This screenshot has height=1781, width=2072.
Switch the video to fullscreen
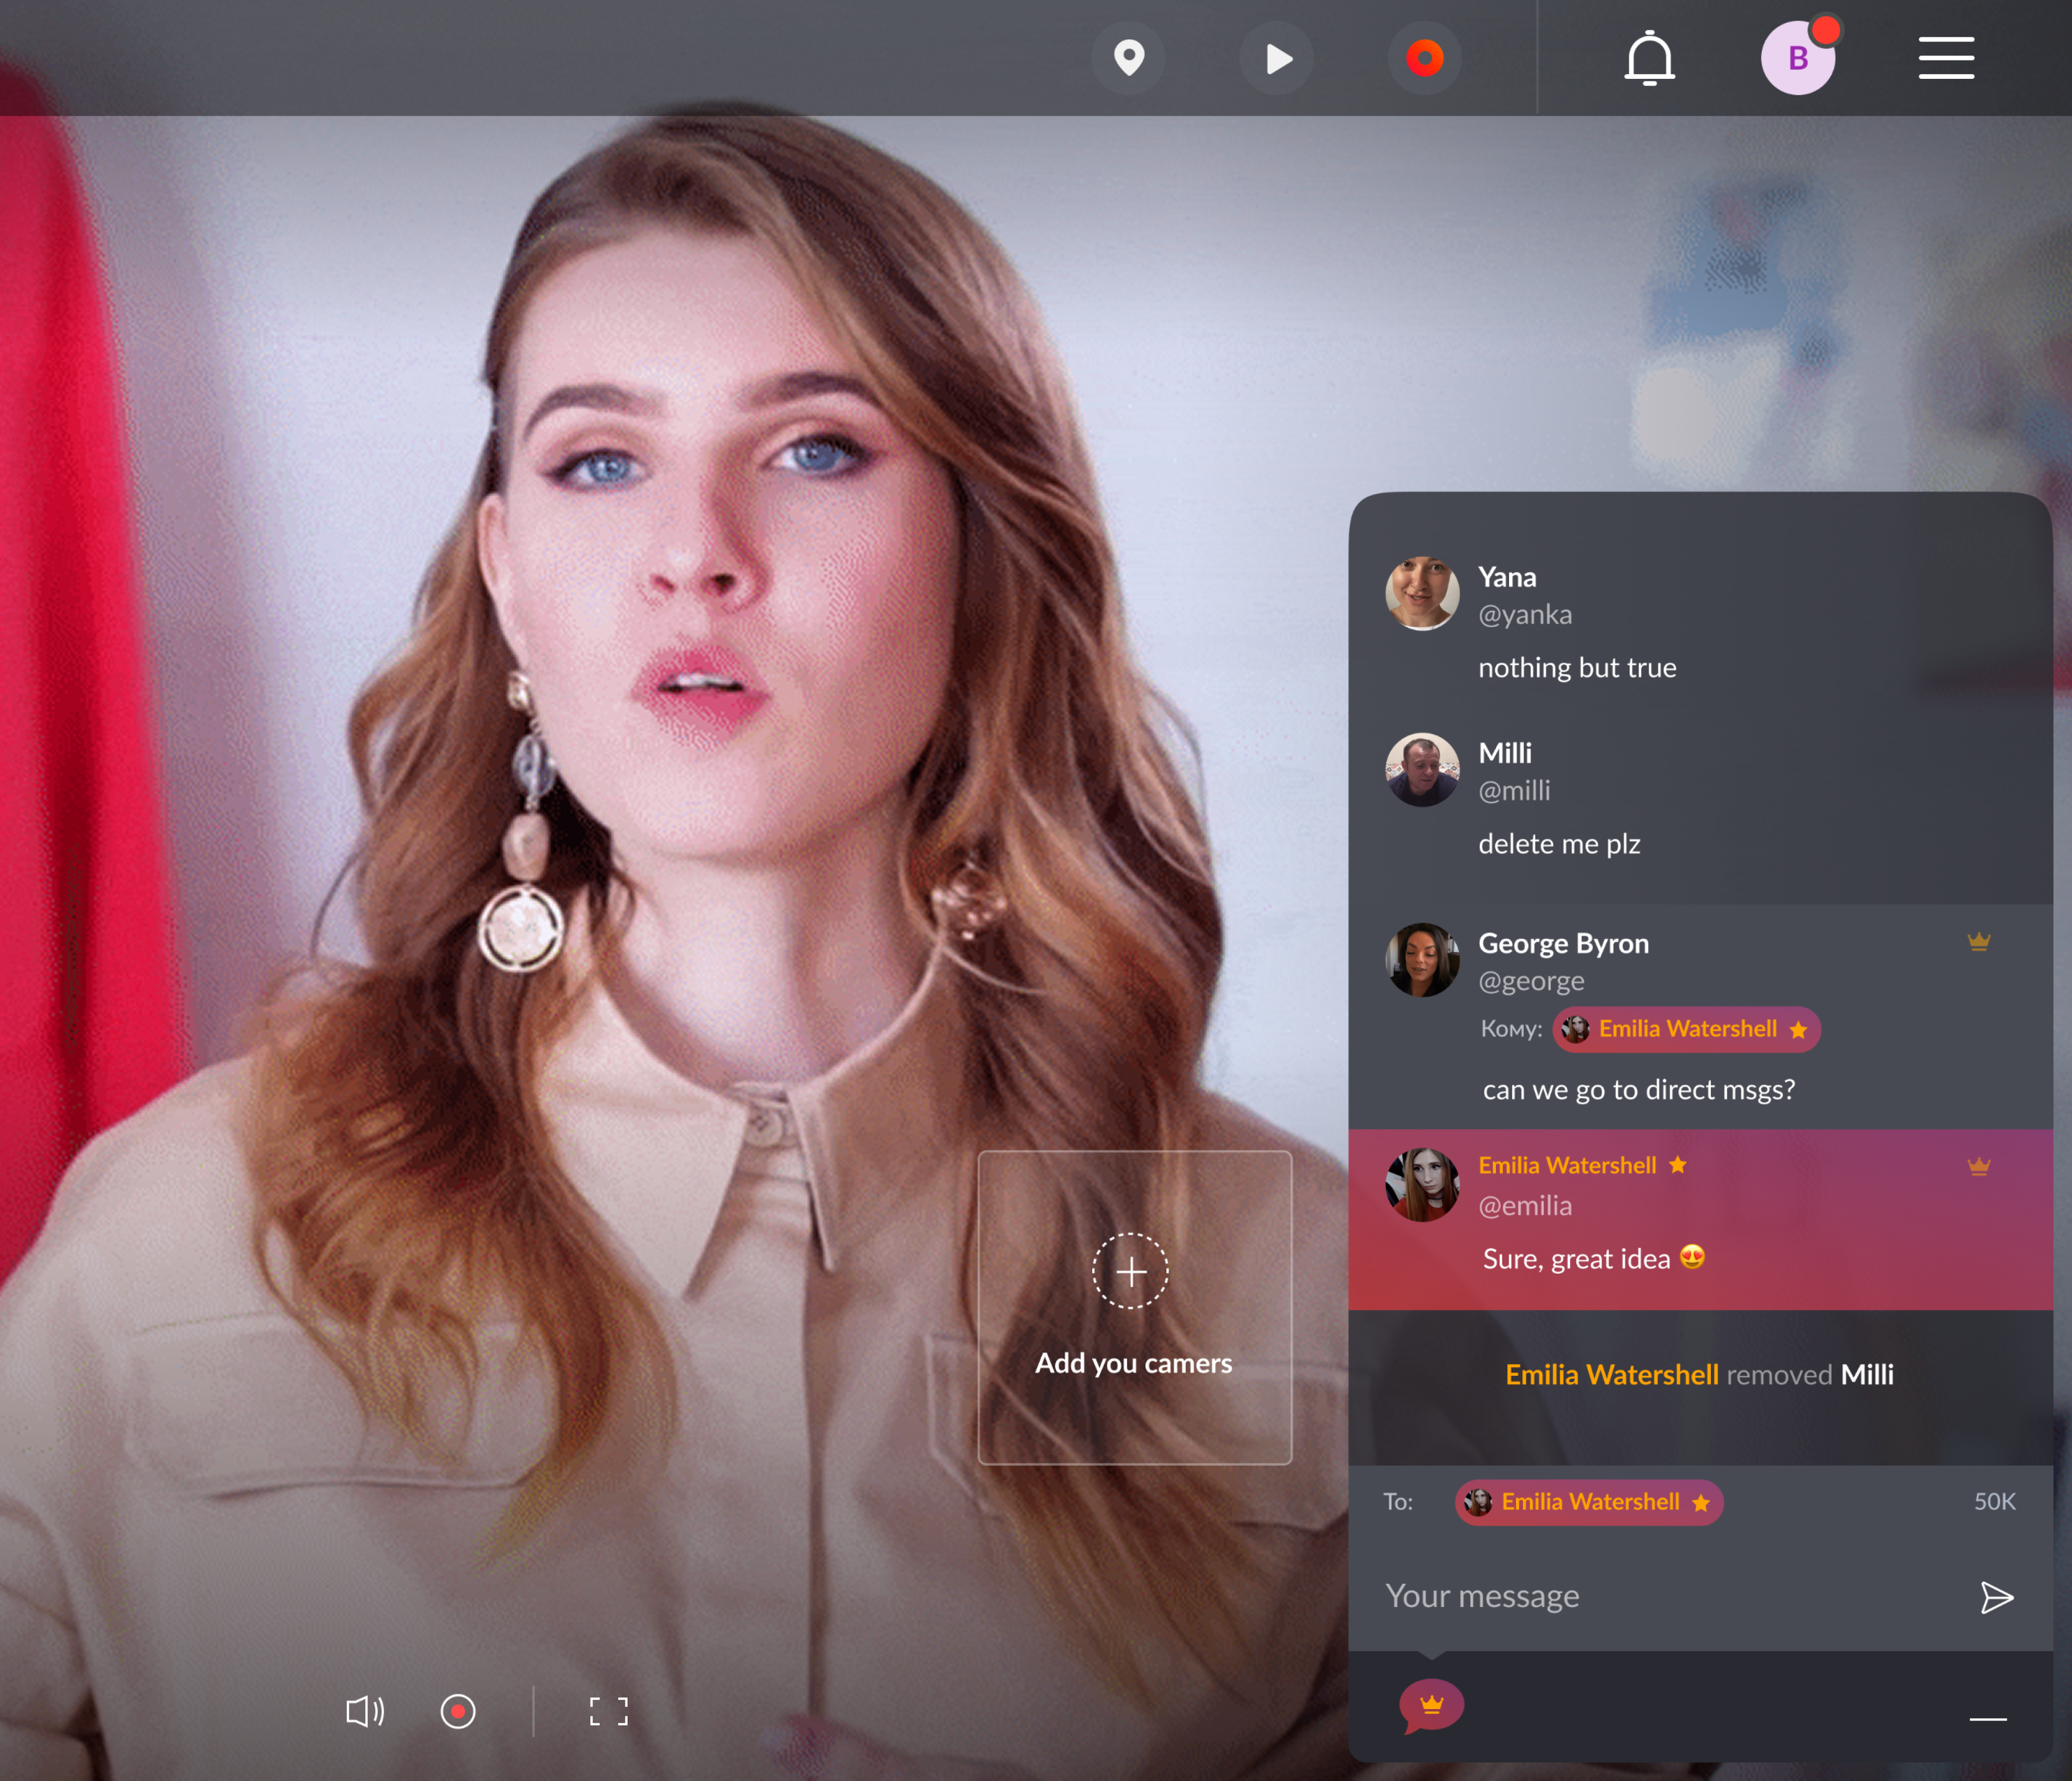coord(609,1711)
